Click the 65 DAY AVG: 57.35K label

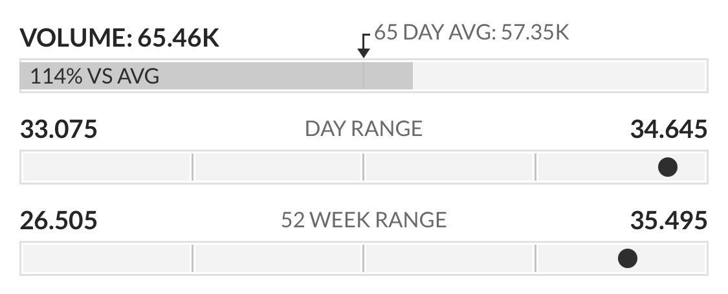[472, 33]
